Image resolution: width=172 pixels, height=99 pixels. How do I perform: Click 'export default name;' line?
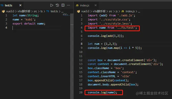29,24
